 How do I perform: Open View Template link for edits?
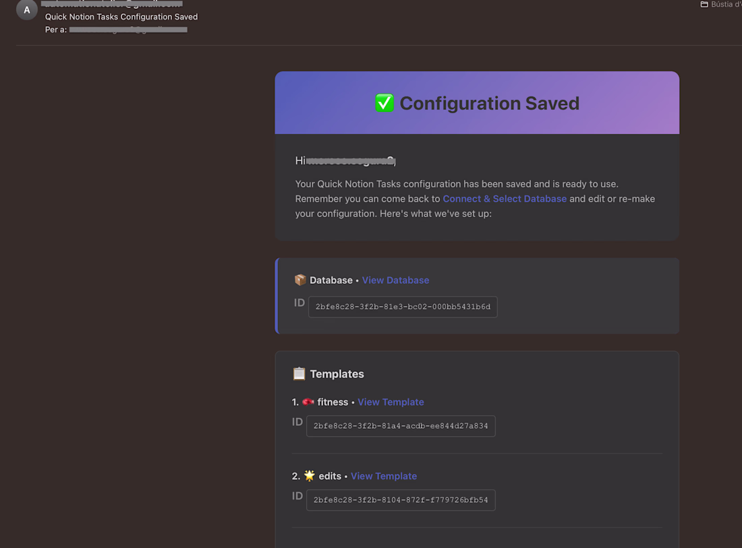pyautogui.click(x=384, y=476)
